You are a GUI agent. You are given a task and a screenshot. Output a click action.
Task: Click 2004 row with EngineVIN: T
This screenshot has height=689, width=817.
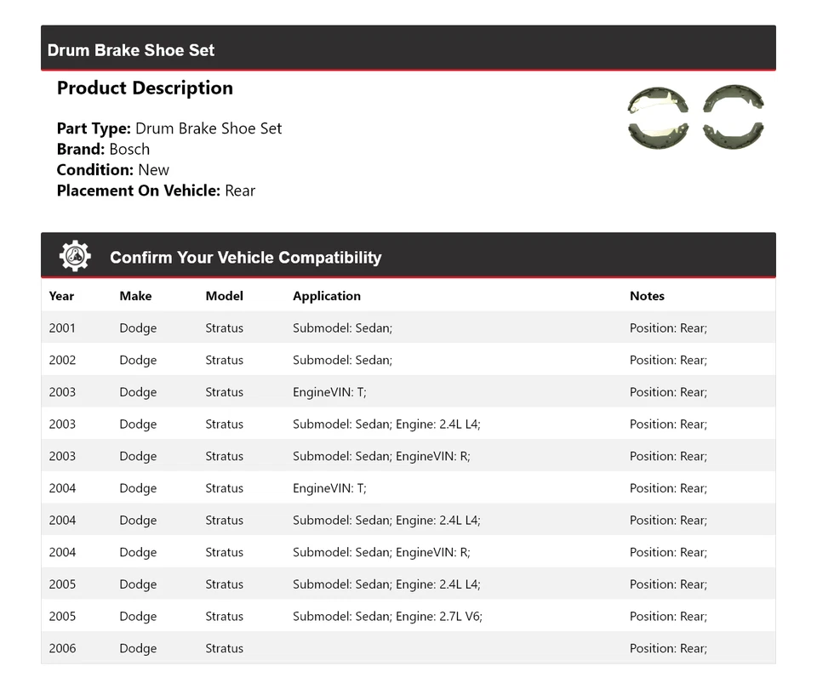point(329,488)
